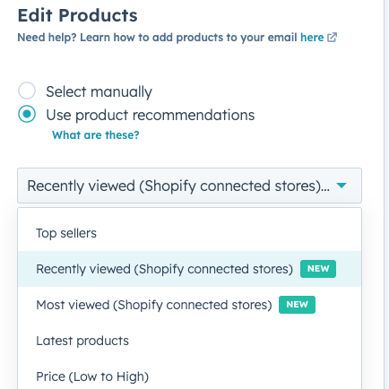The width and height of the screenshot is (389, 389).
Task: Click the 'Edit Products' heading
Action: click(78, 15)
